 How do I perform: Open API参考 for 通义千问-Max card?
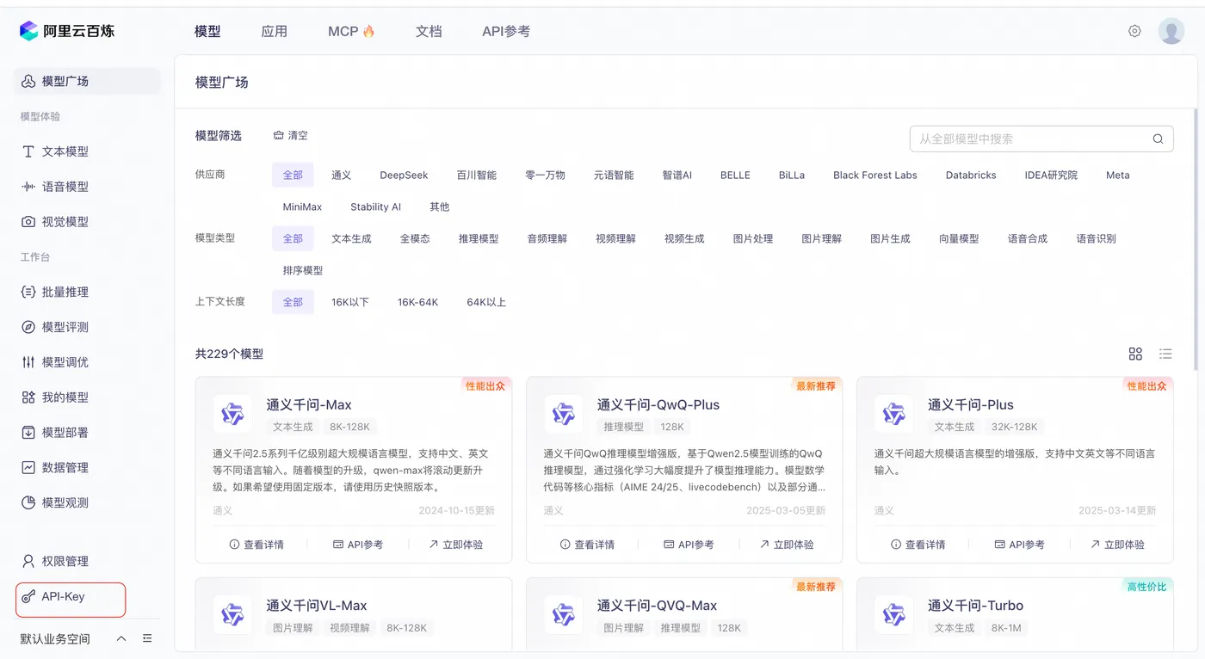pos(358,545)
